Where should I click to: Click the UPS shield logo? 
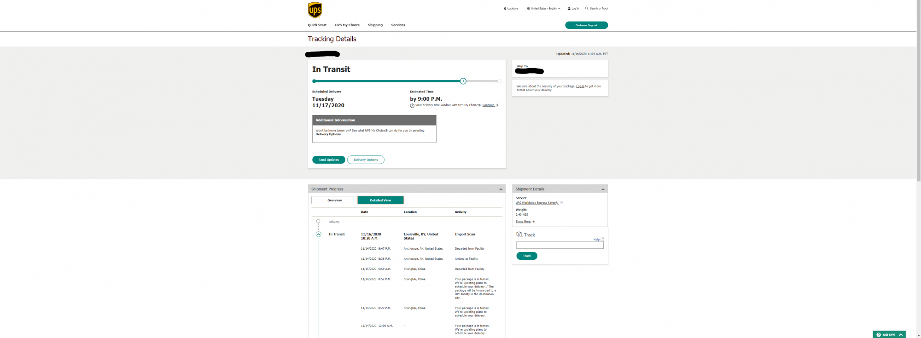point(315,10)
